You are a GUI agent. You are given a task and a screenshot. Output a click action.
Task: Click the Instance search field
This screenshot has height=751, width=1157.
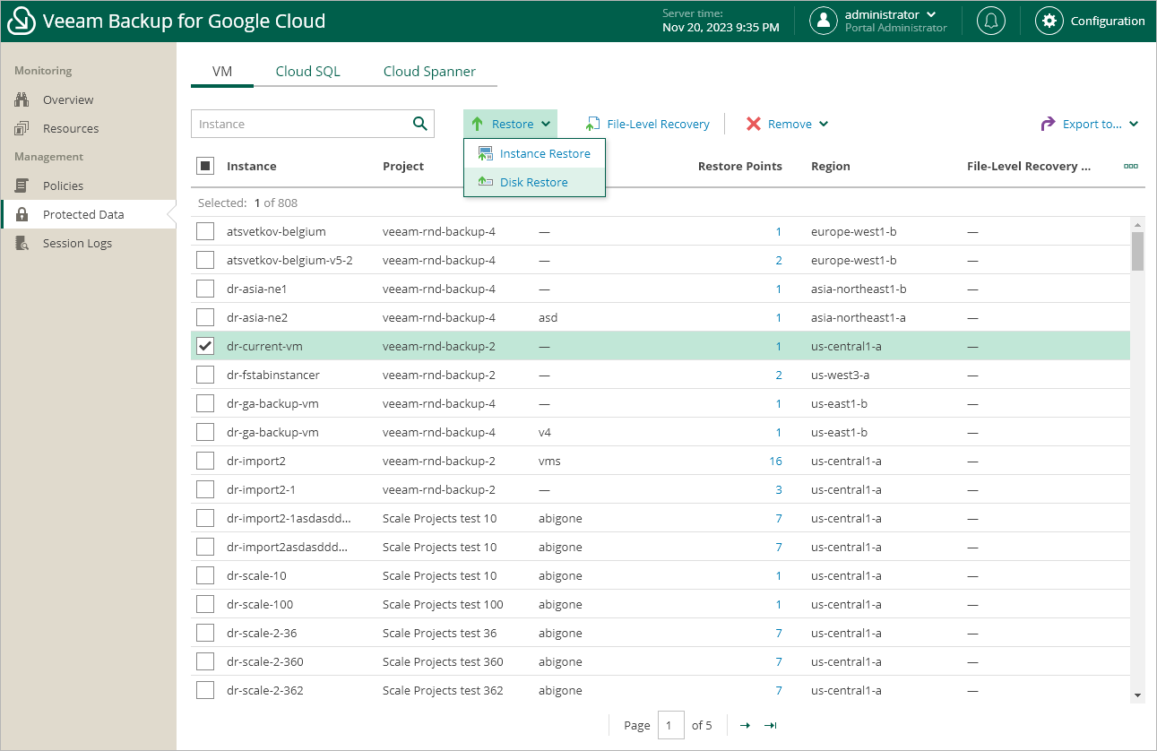click(x=298, y=124)
